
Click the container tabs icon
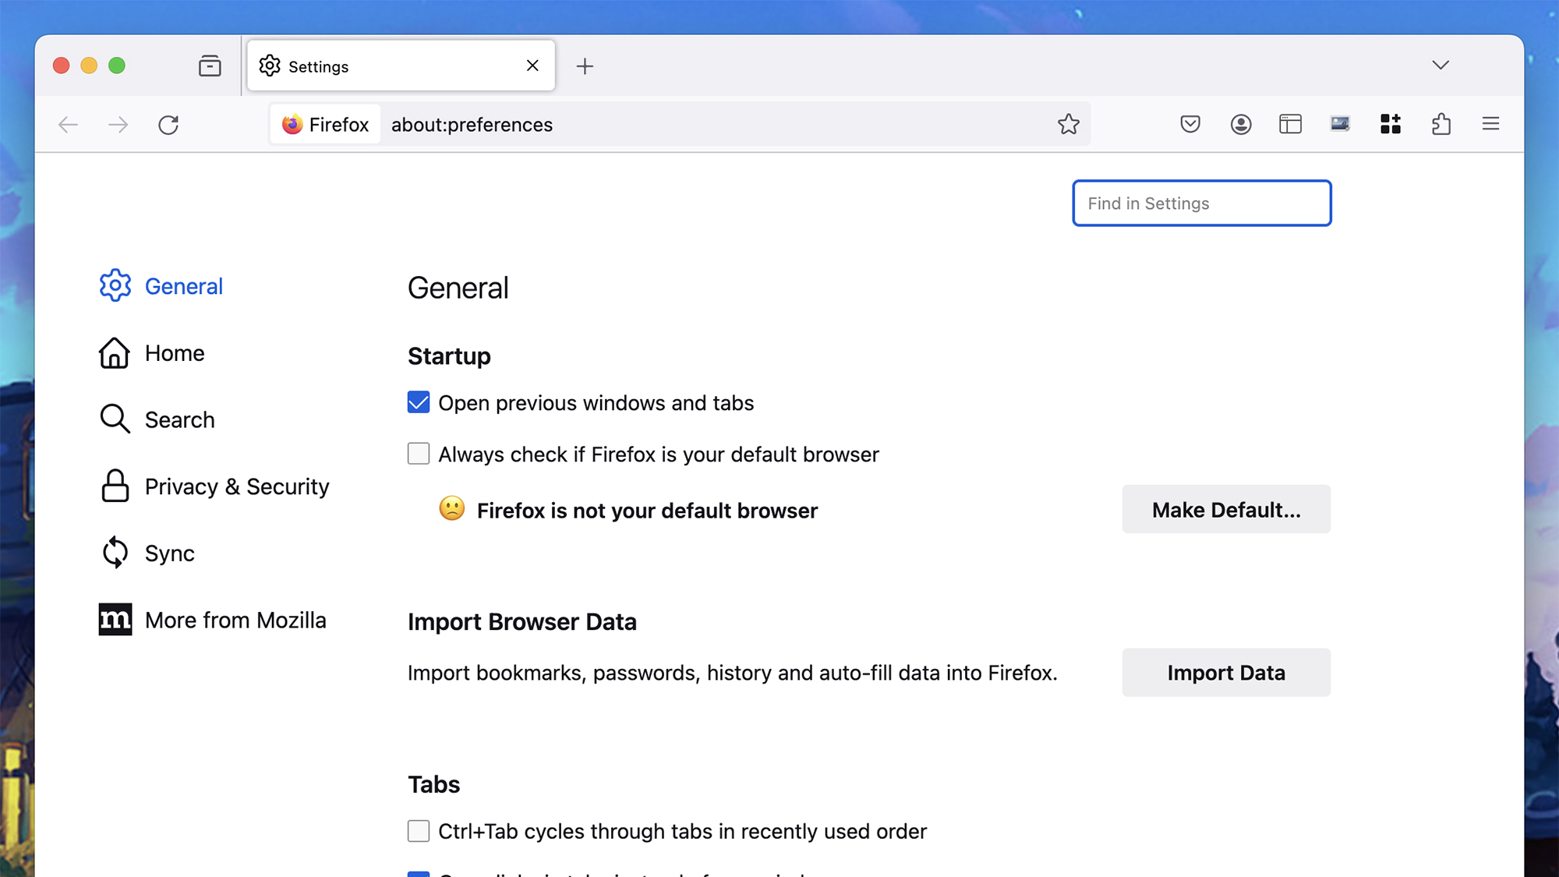(1390, 123)
